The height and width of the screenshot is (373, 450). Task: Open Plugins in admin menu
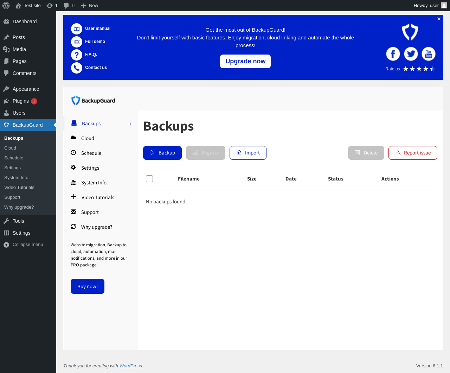tap(28, 101)
